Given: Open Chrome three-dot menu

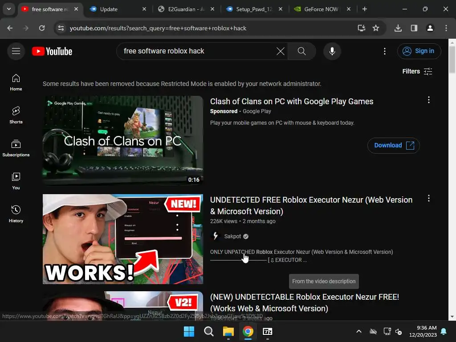Looking at the screenshot, I should pyautogui.click(x=446, y=28).
